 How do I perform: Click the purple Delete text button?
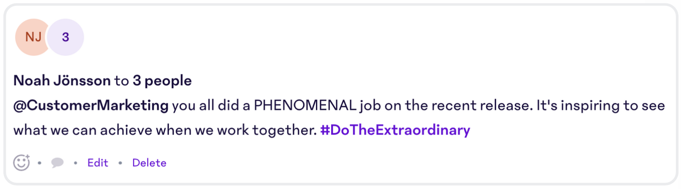(x=149, y=163)
